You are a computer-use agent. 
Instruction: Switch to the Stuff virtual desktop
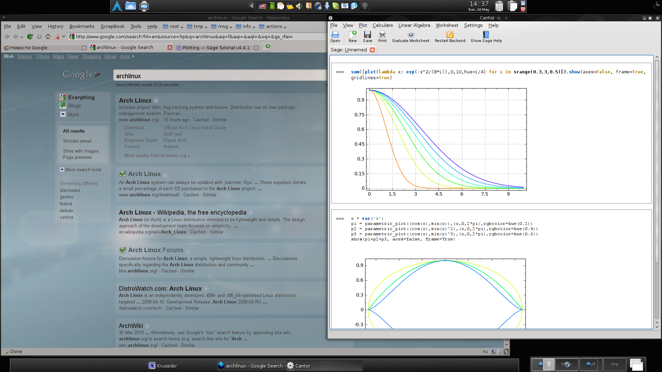coord(591,364)
